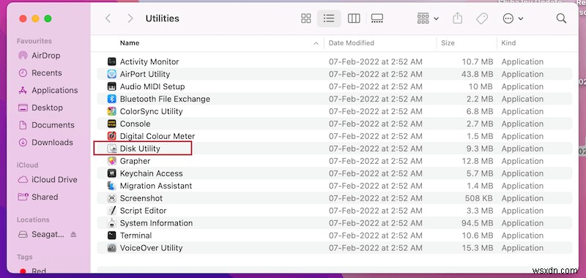Open the More actions ellipsis menu
The image size is (586, 278).
[x=513, y=18]
